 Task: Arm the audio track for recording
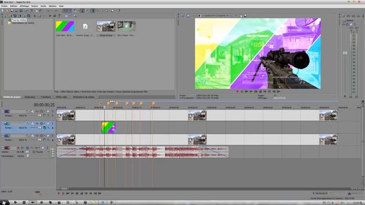pos(18,148)
